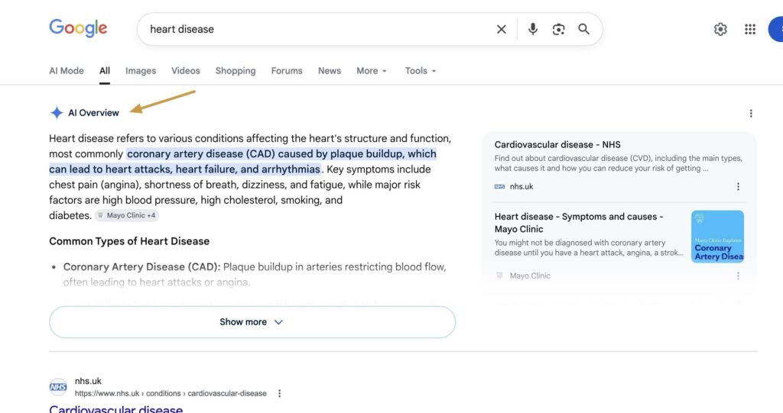The width and height of the screenshot is (783, 413).
Task: Click the nhs.uk result URL breadcrumb
Action: point(171,394)
